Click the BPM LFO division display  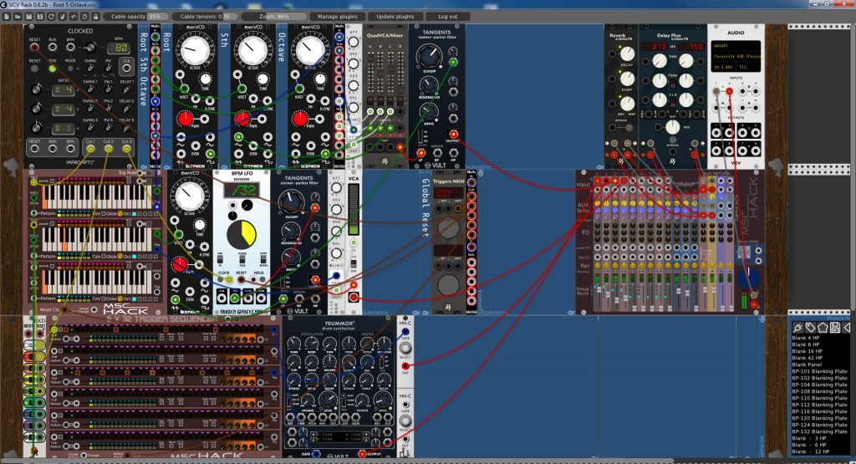tap(241, 191)
